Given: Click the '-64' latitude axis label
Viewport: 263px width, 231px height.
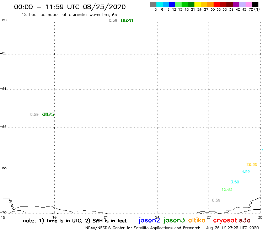Looking at the screenshot, I should pyautogui.click(x=3, y=88).
